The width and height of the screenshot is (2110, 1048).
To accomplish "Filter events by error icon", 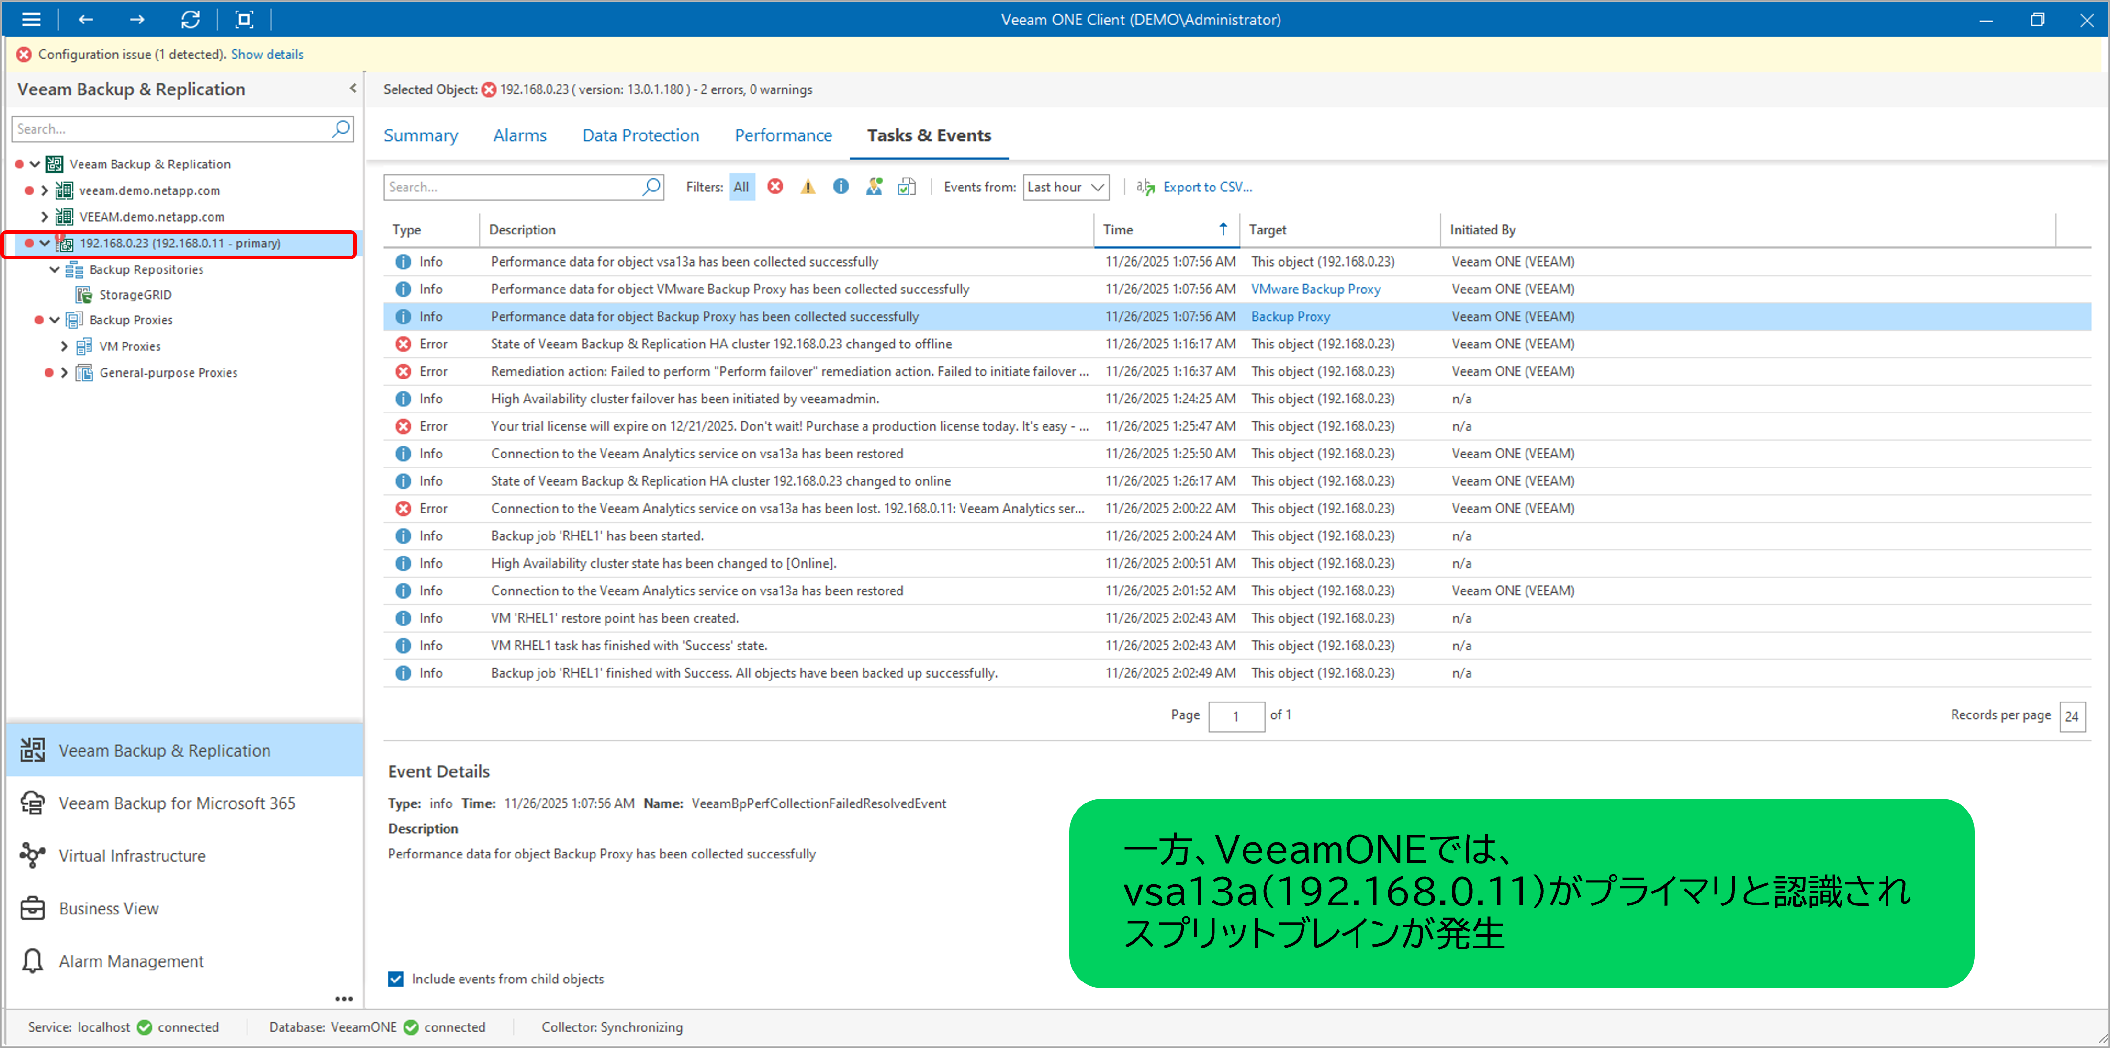I will [775, 187].
